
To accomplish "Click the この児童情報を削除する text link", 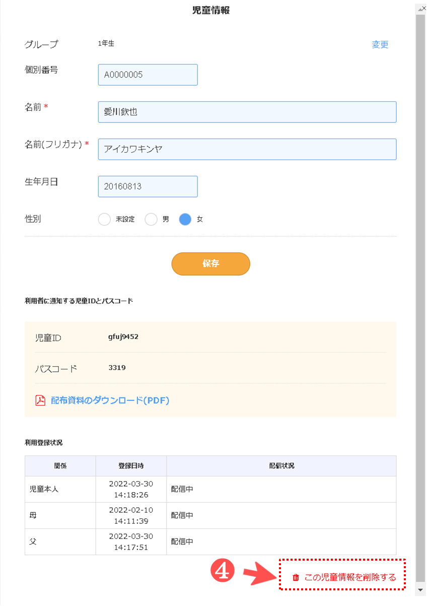I will point(350,577).
